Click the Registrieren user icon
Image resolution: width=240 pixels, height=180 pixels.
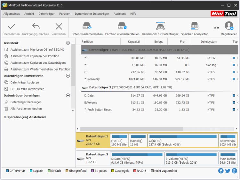pos(229,26)
